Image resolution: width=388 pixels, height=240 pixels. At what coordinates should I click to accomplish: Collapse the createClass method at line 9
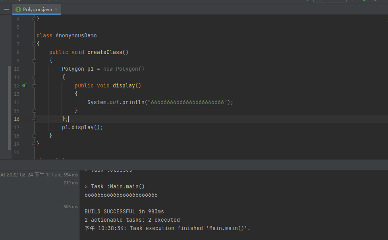[x=35, y=61]
